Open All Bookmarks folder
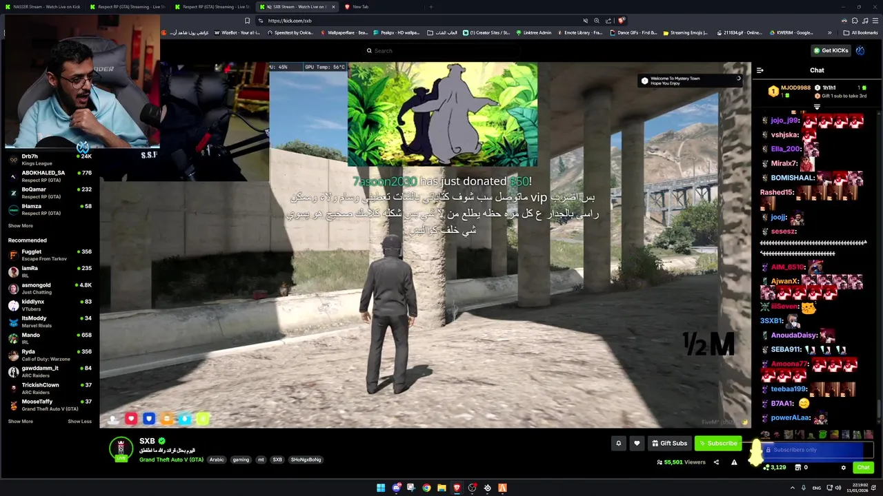Screen dimensions: 883x496 tap(861, 32)
